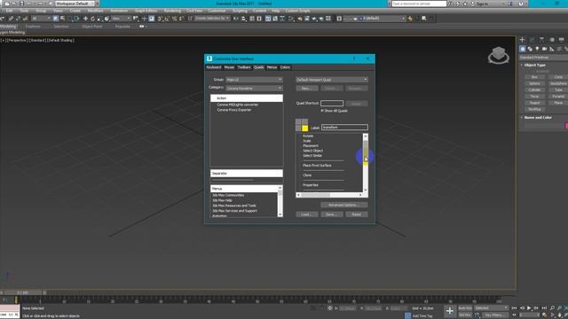Image resolution: width=568 pixels, height=319 pixels.
Task: Switch to the Mouse tab
Action: 229,67
